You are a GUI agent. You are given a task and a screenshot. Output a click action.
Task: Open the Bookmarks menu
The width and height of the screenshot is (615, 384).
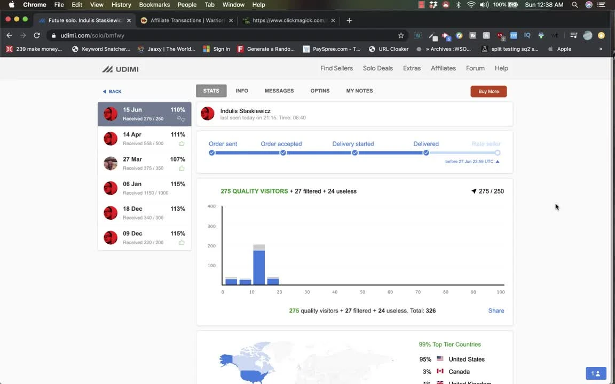(x=154, y=5)
